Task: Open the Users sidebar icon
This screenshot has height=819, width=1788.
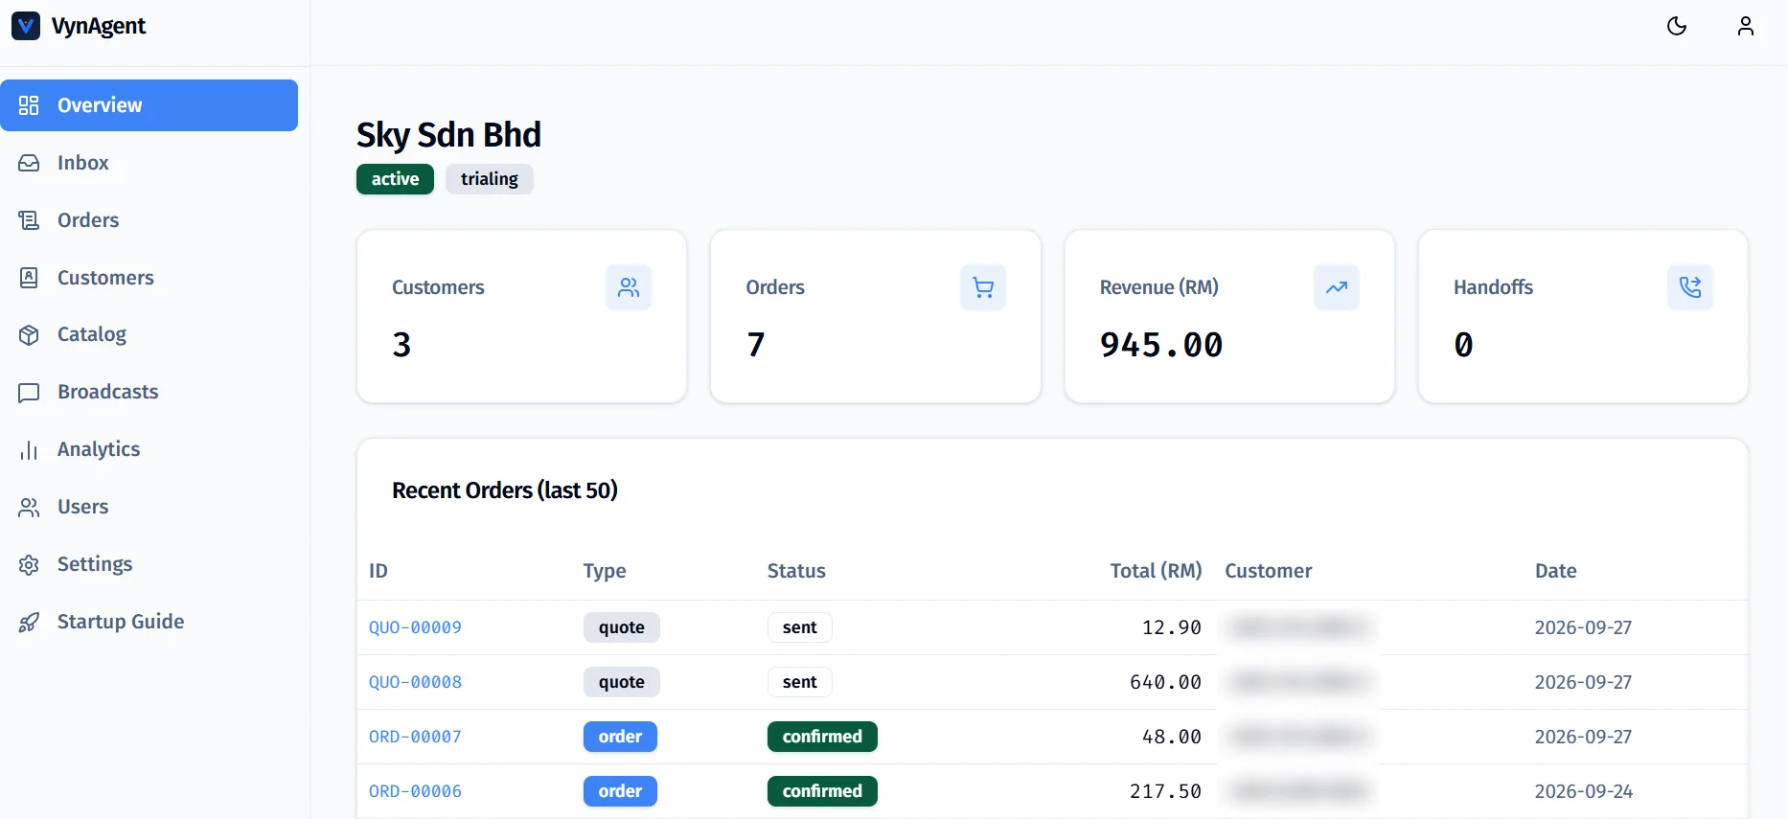Action: [29, 507]
